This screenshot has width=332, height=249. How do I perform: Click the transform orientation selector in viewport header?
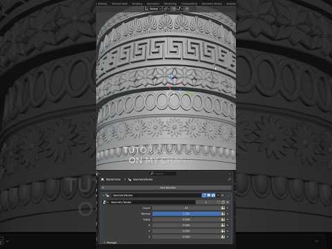152,8
